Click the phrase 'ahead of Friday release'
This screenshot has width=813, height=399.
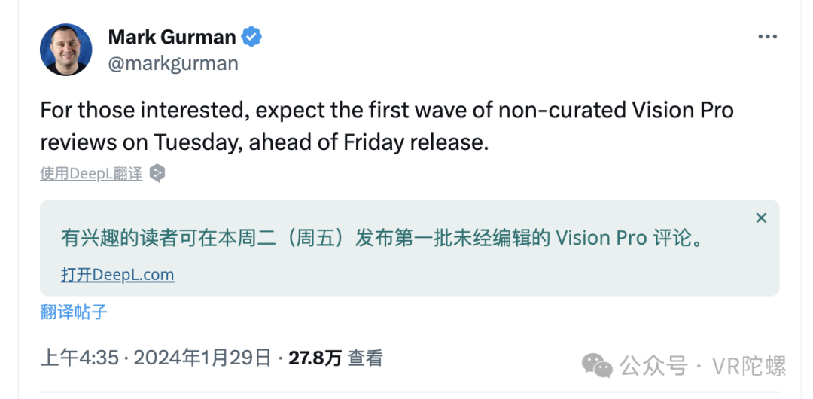(x=369, y=143)
